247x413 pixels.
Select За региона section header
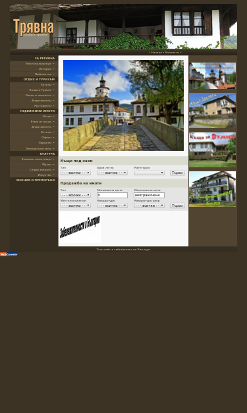(45, 58)
